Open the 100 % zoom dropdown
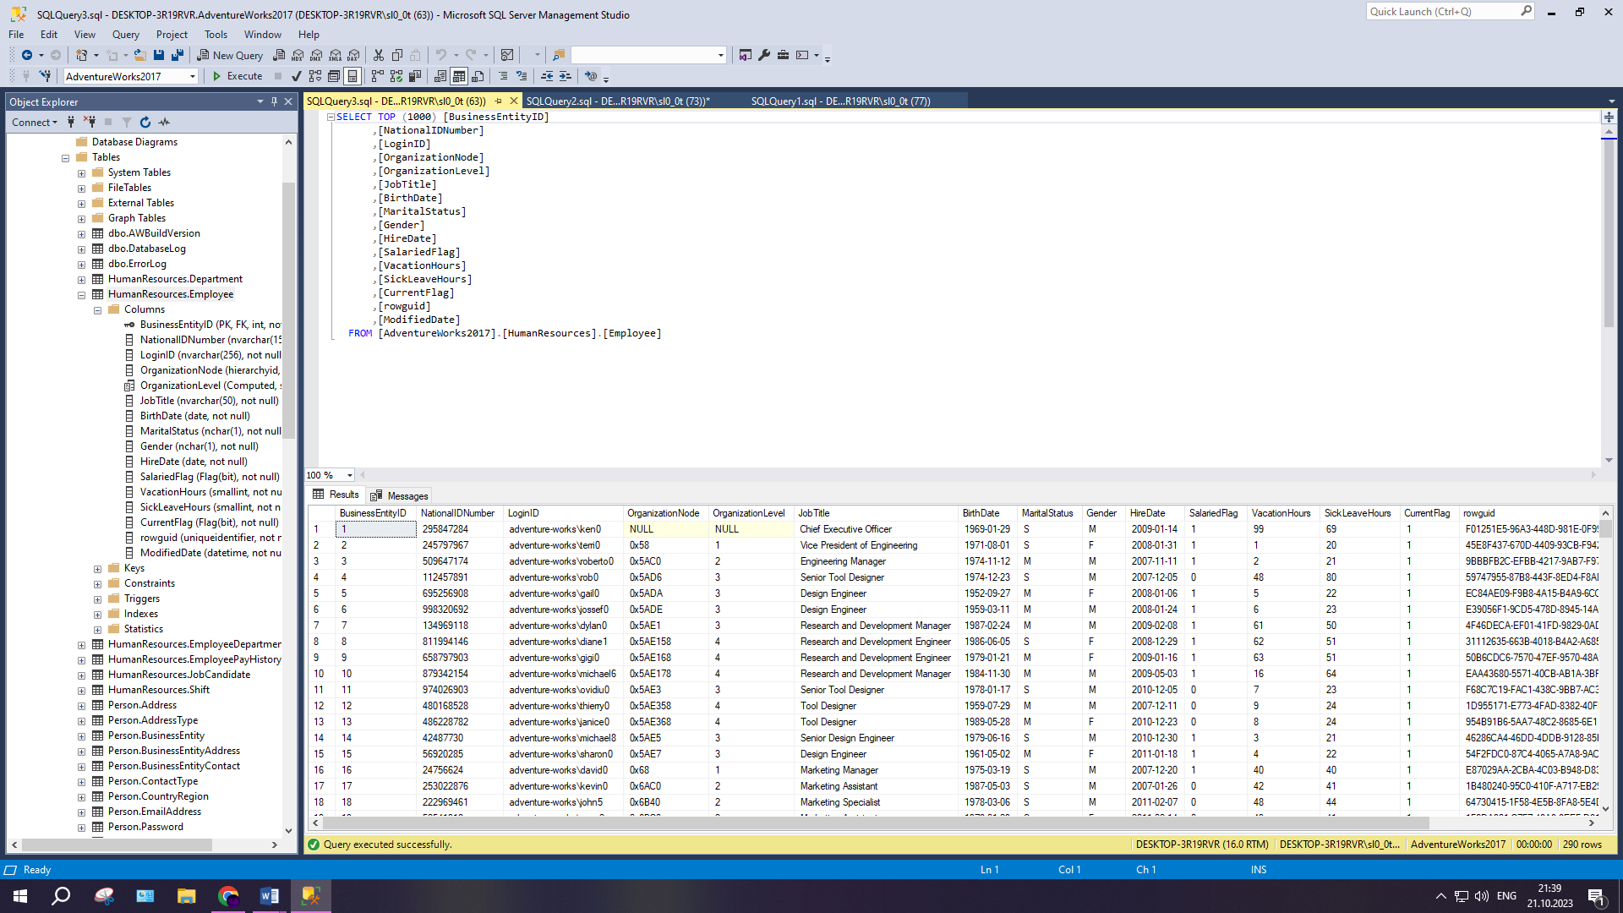Image resolution: width=1623 pixels, height=913 pixels. pos(350,475)
